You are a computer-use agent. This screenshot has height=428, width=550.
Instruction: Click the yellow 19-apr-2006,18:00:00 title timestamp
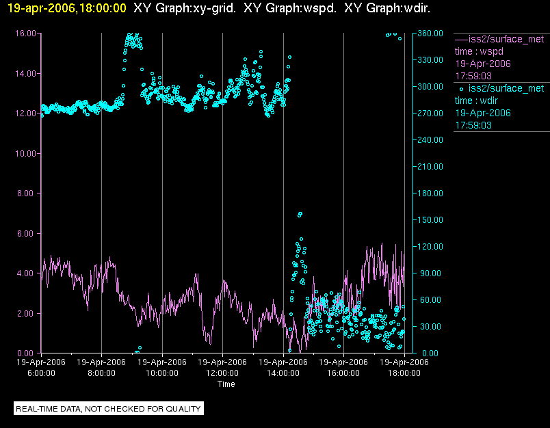67,8
